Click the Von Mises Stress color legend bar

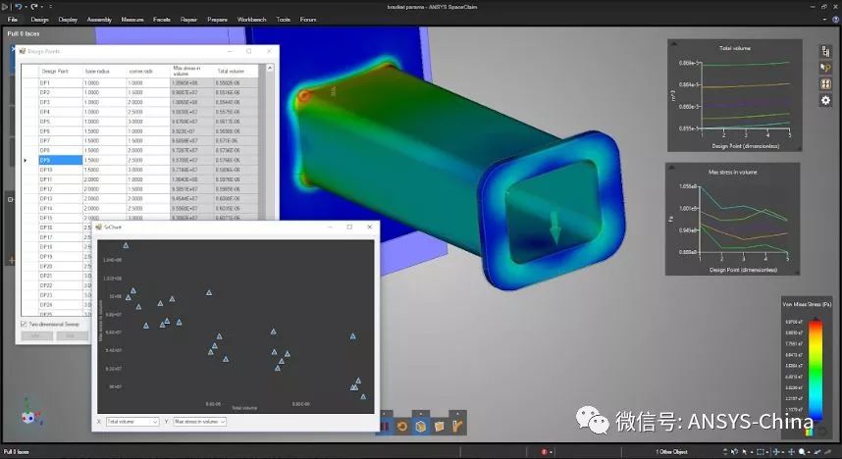(816, 370)
